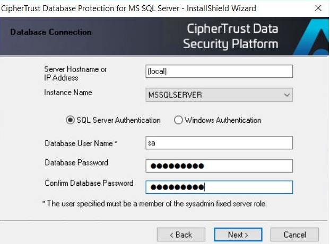Select Windows Authentication radio button
This screenshot has height=244, width=330.
tap(178, 120)
